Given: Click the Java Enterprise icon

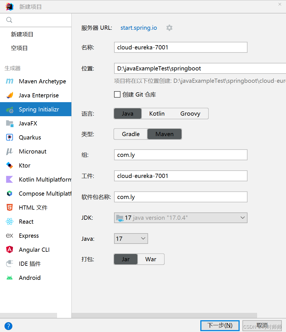Looking at the screenshot, I should 10,95.
